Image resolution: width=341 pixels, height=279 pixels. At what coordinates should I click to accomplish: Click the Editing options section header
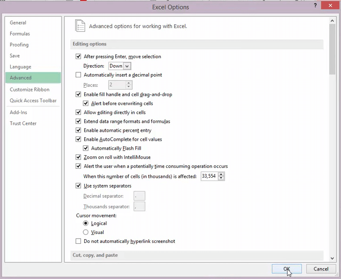click(x=197, y=44)
